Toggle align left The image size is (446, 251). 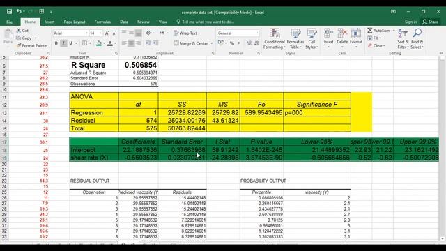pyautogui.click(x=124, y=43)
